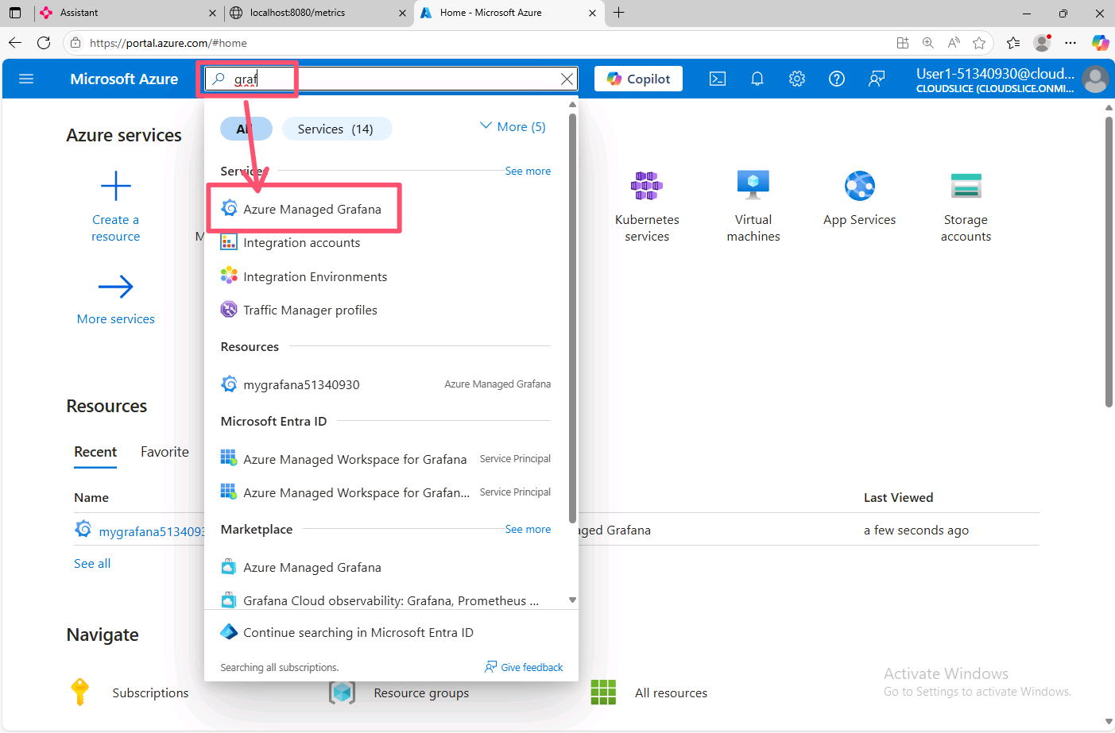This screenshot has height=733, width=1115.
Task: Clear the search box with X
Action: 567,79
